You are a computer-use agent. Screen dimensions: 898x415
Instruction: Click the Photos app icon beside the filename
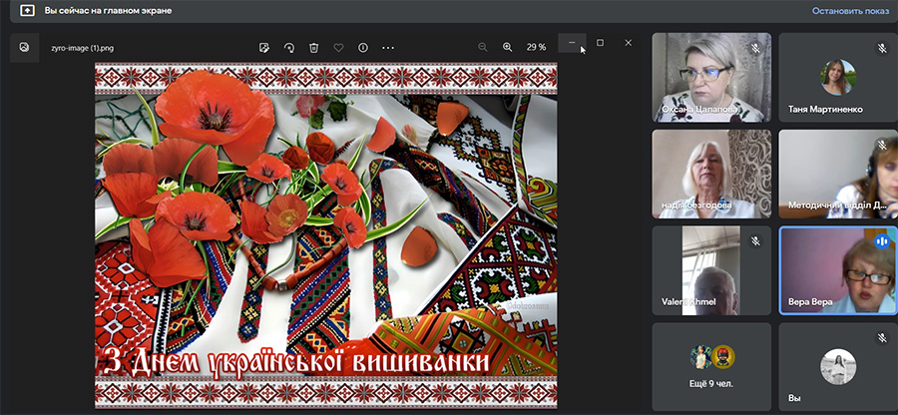[x=25, y=47]
